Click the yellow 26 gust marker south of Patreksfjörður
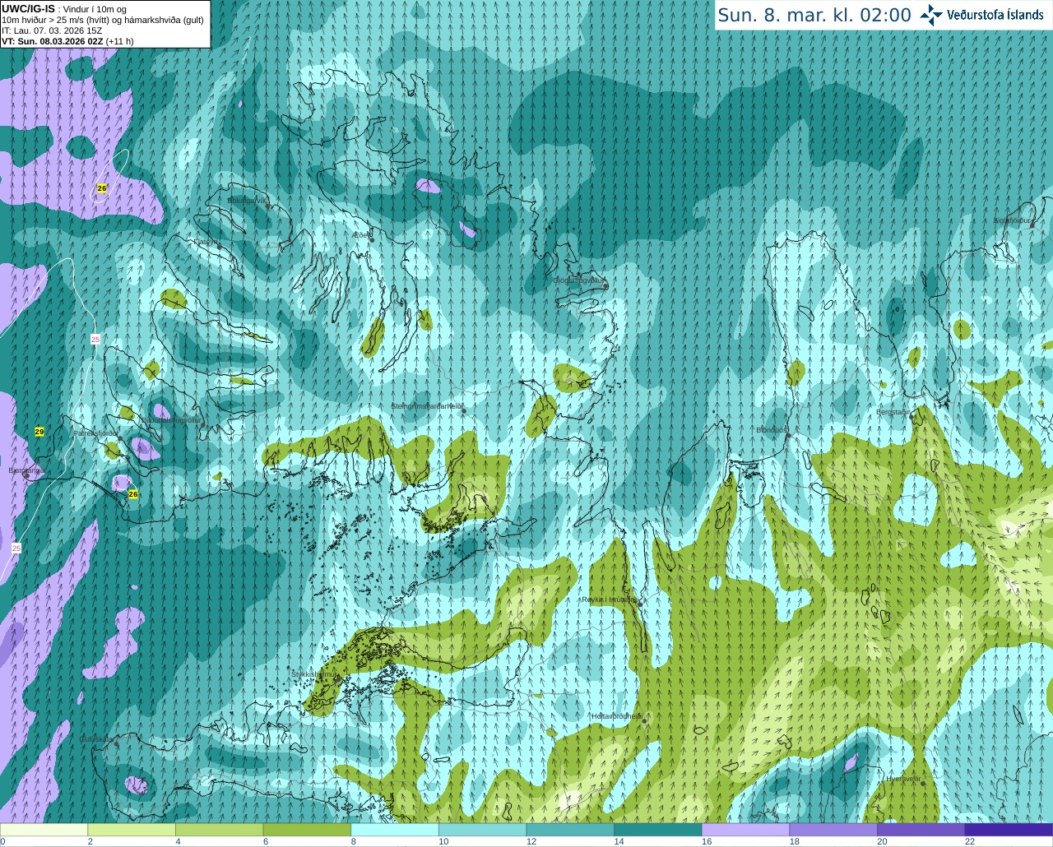This screenshot has width=1053, height=847. click(x=133, y=494)
